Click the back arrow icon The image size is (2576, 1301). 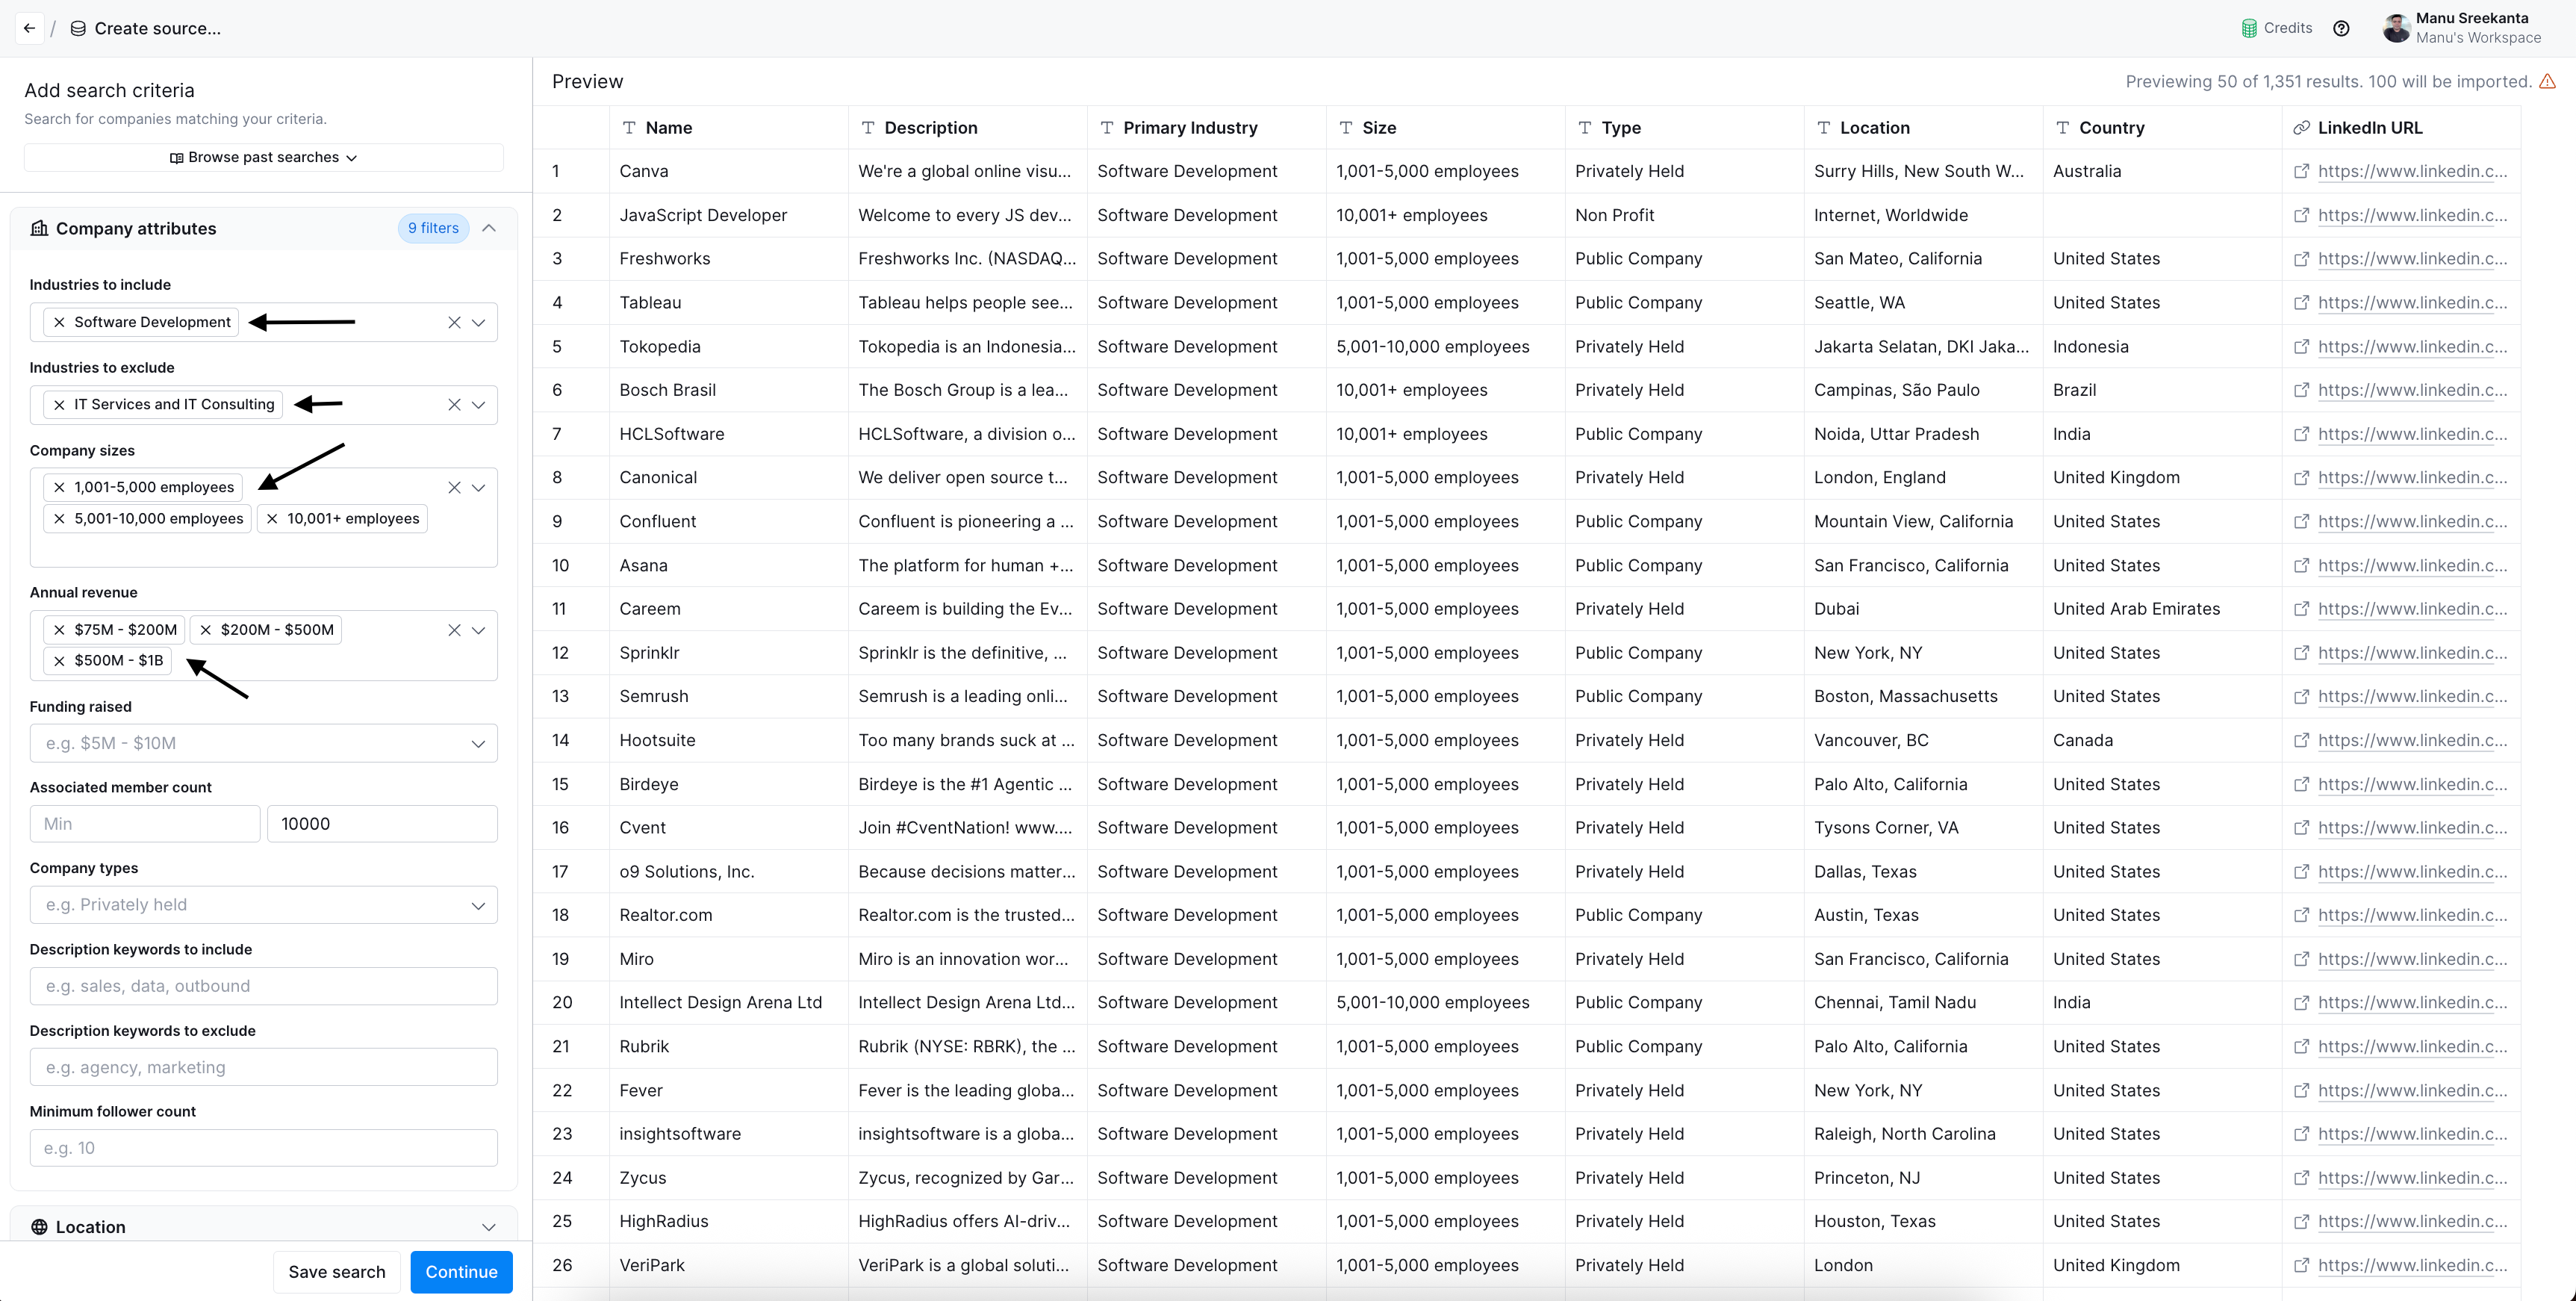(29, 28)
